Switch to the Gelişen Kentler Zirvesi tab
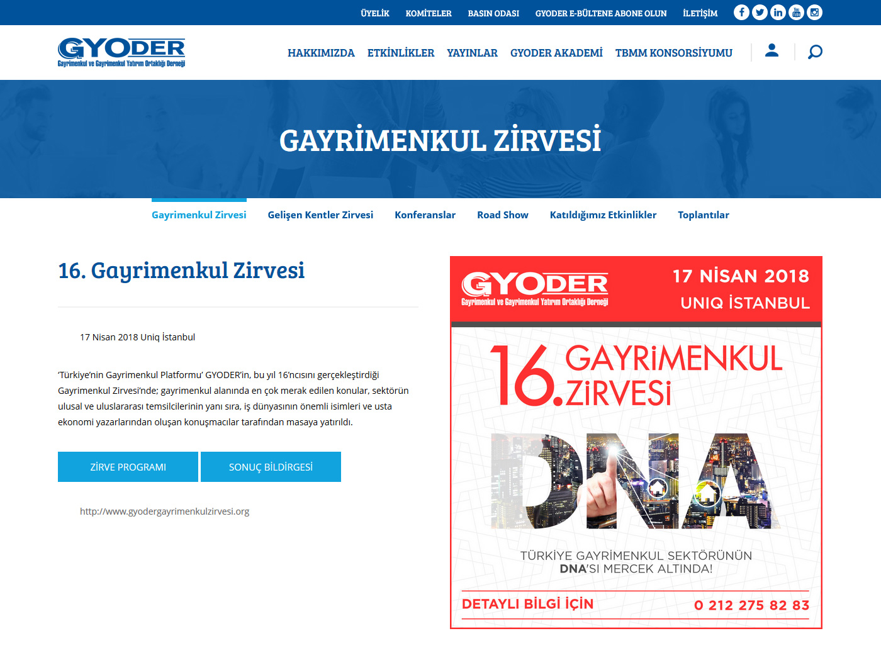This screenshot has width=881, height=648. 320,215
